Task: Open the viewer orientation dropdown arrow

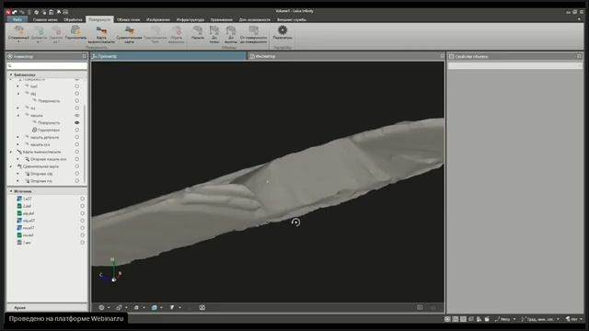Action: pyautogui.click(x=126, y=307)
